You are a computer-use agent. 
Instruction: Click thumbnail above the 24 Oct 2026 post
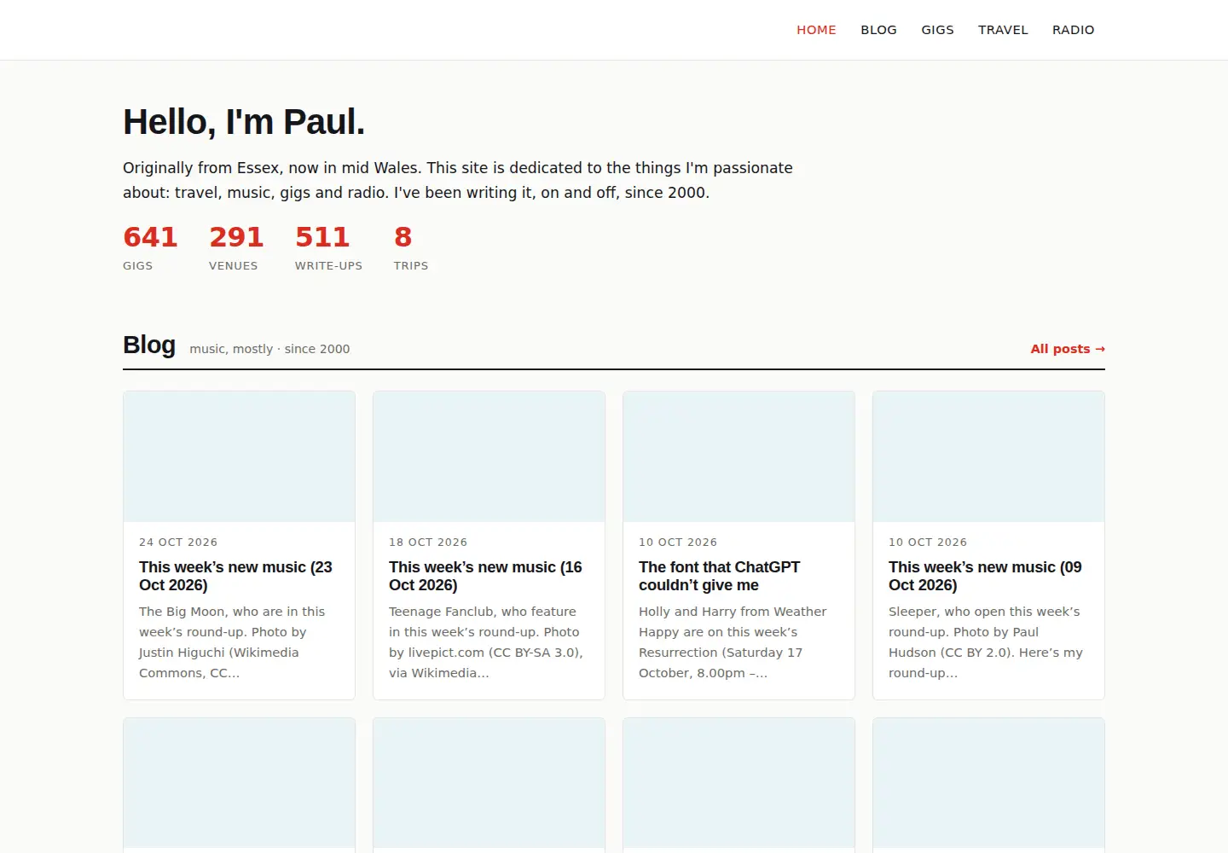click(x=239, y=456)
